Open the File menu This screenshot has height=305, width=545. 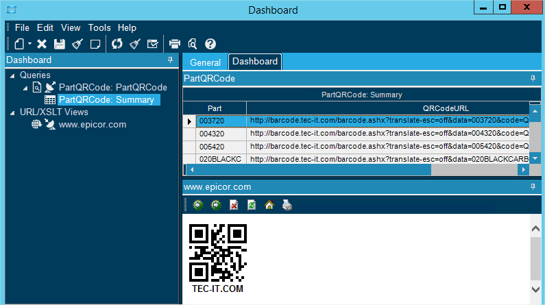22,28
